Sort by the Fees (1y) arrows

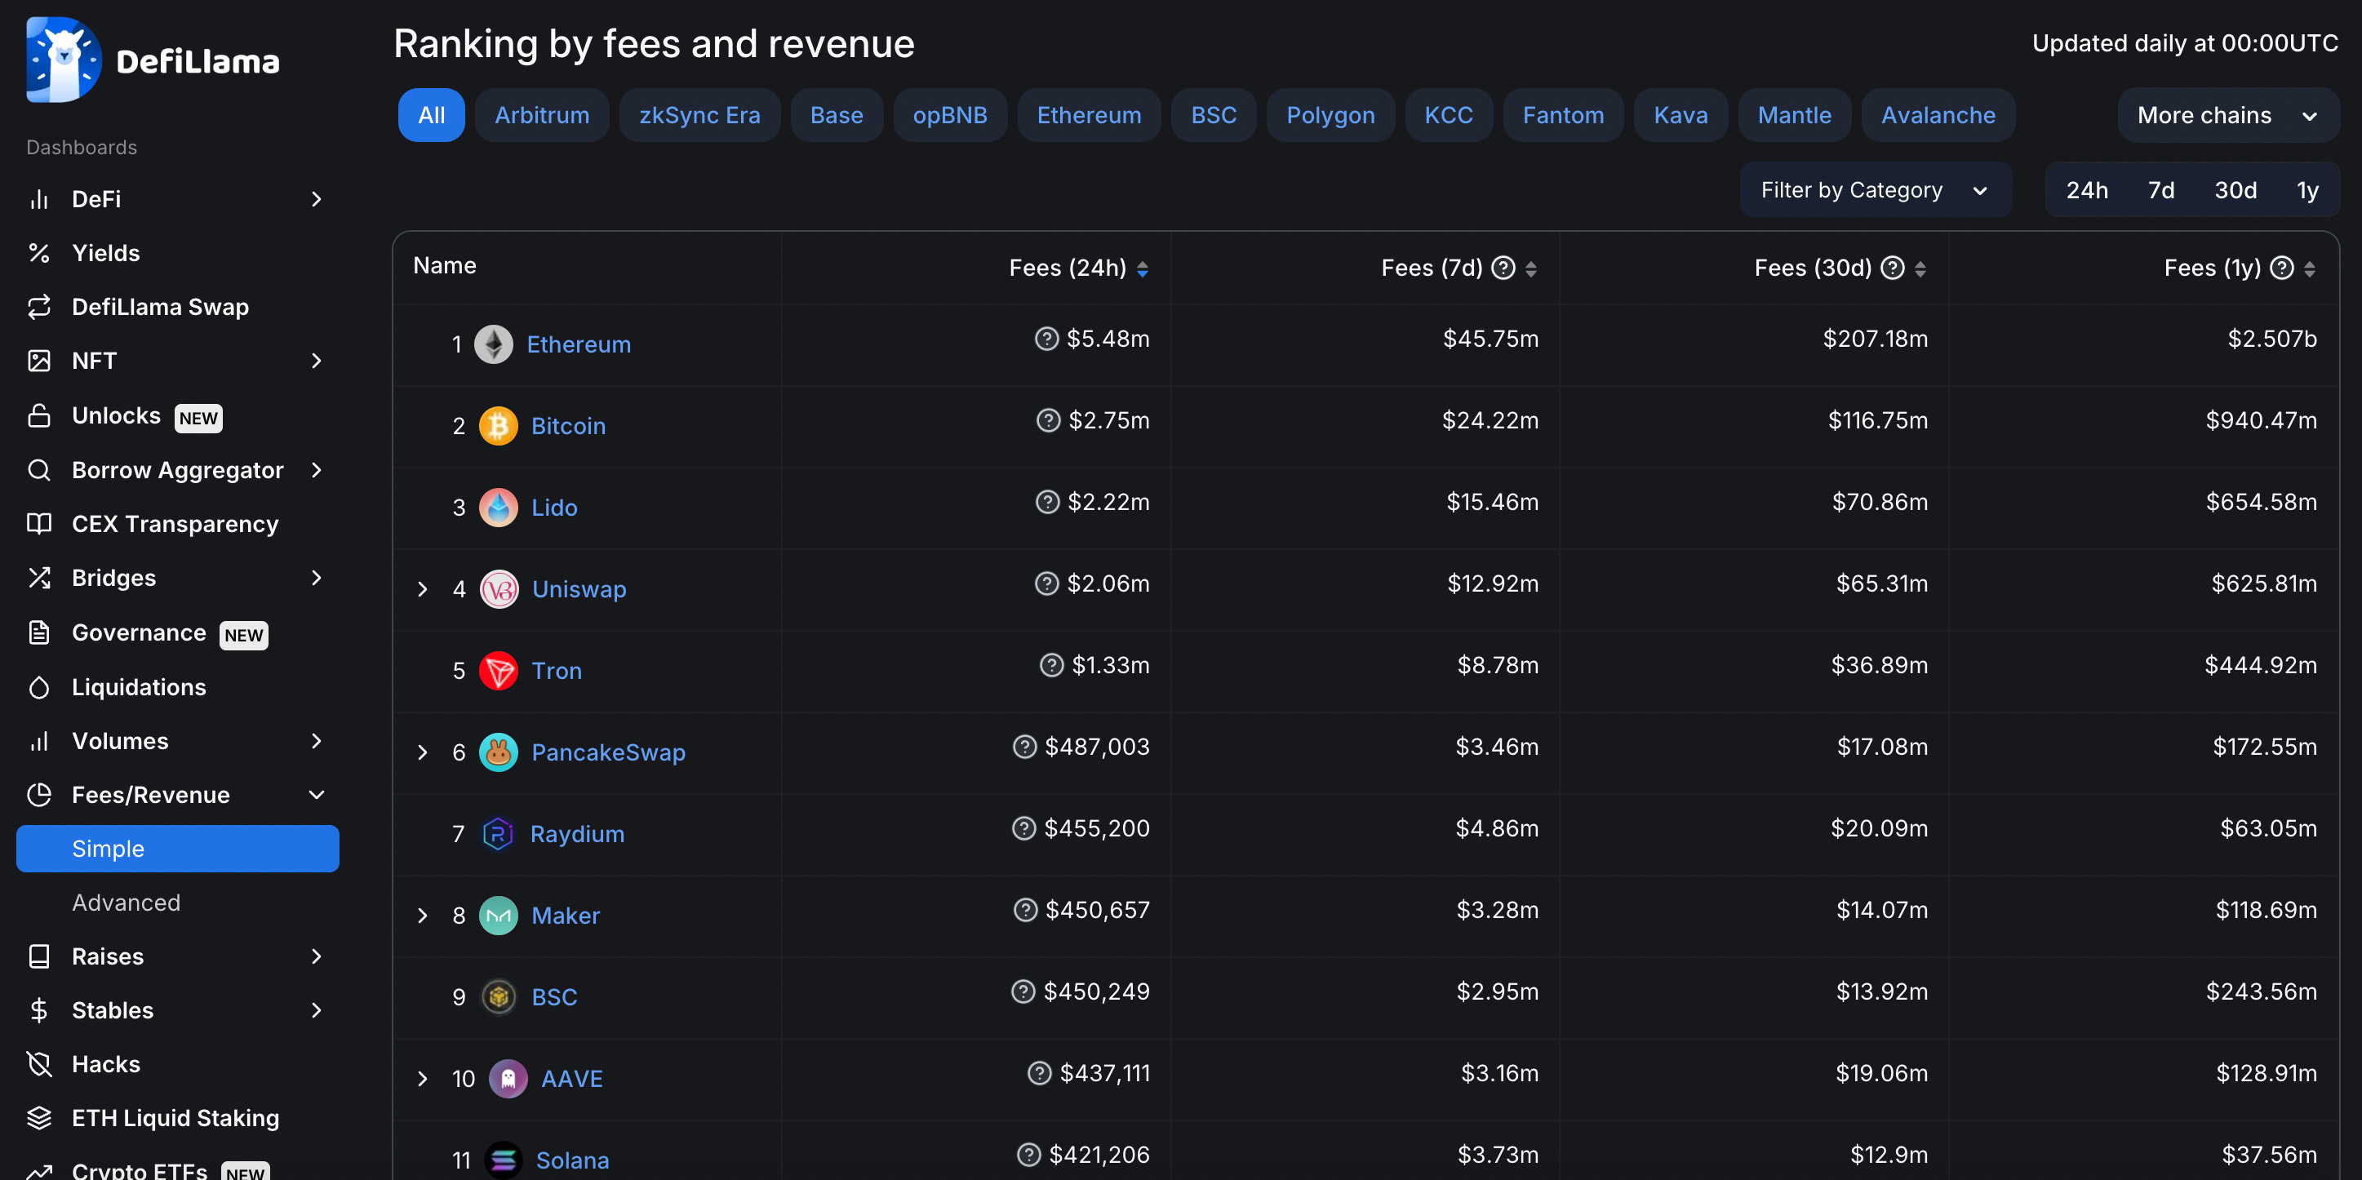[2310, 268]
